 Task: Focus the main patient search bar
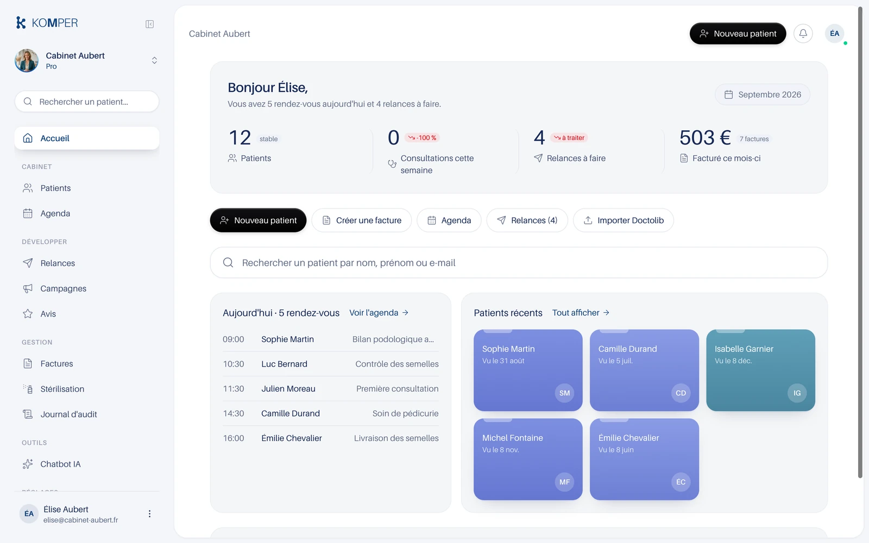tap(519, 263)
